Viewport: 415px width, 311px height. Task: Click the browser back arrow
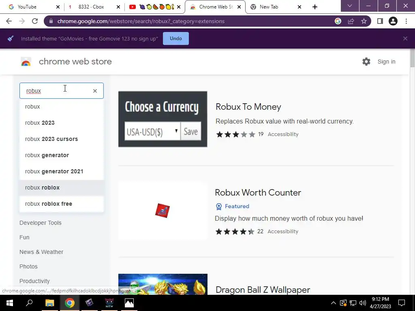coord(9,21)
